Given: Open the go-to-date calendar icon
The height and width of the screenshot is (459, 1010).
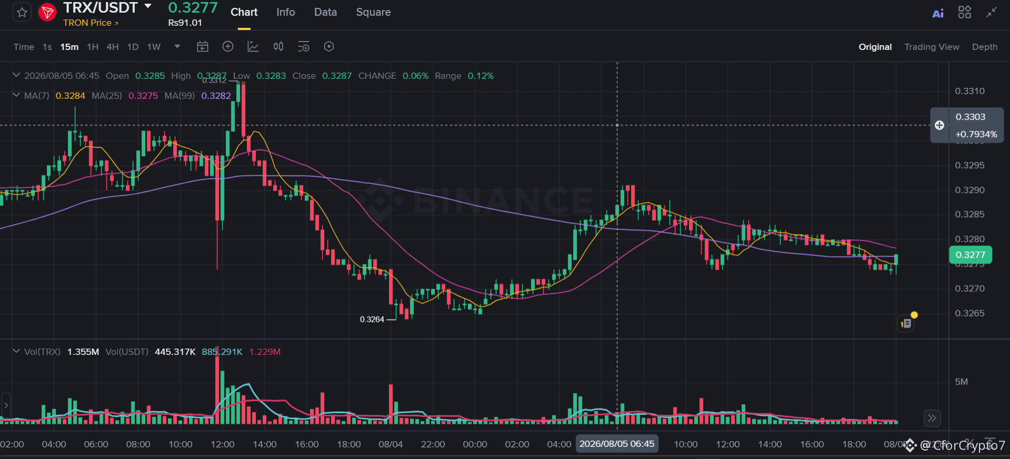Looking at the screenshot, I should (x=203, y=47).
